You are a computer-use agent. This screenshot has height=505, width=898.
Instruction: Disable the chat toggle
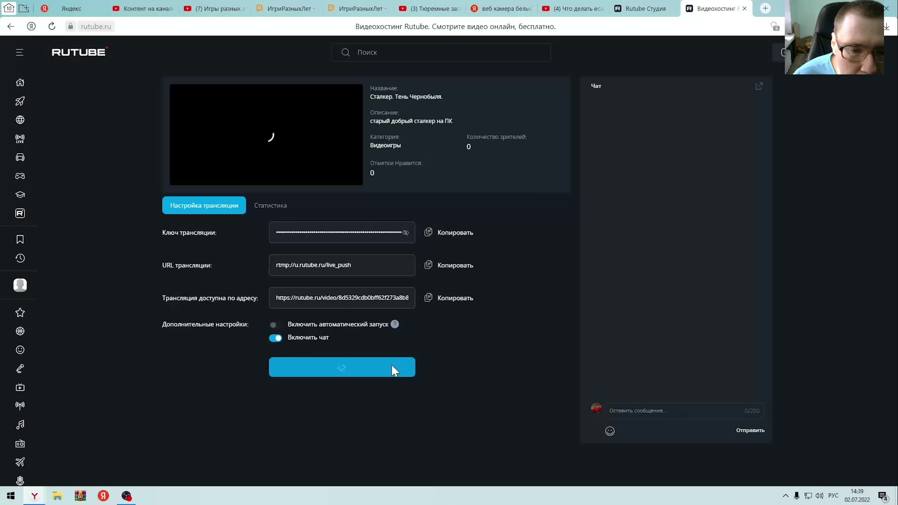[x=275, y=338]
